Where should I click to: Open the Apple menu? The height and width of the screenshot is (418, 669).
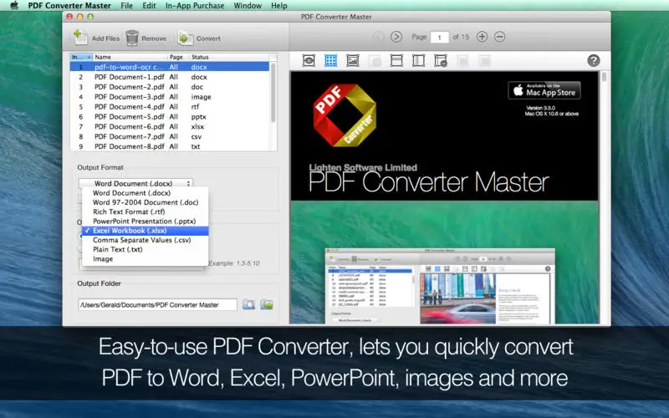[x=14, y=6]
